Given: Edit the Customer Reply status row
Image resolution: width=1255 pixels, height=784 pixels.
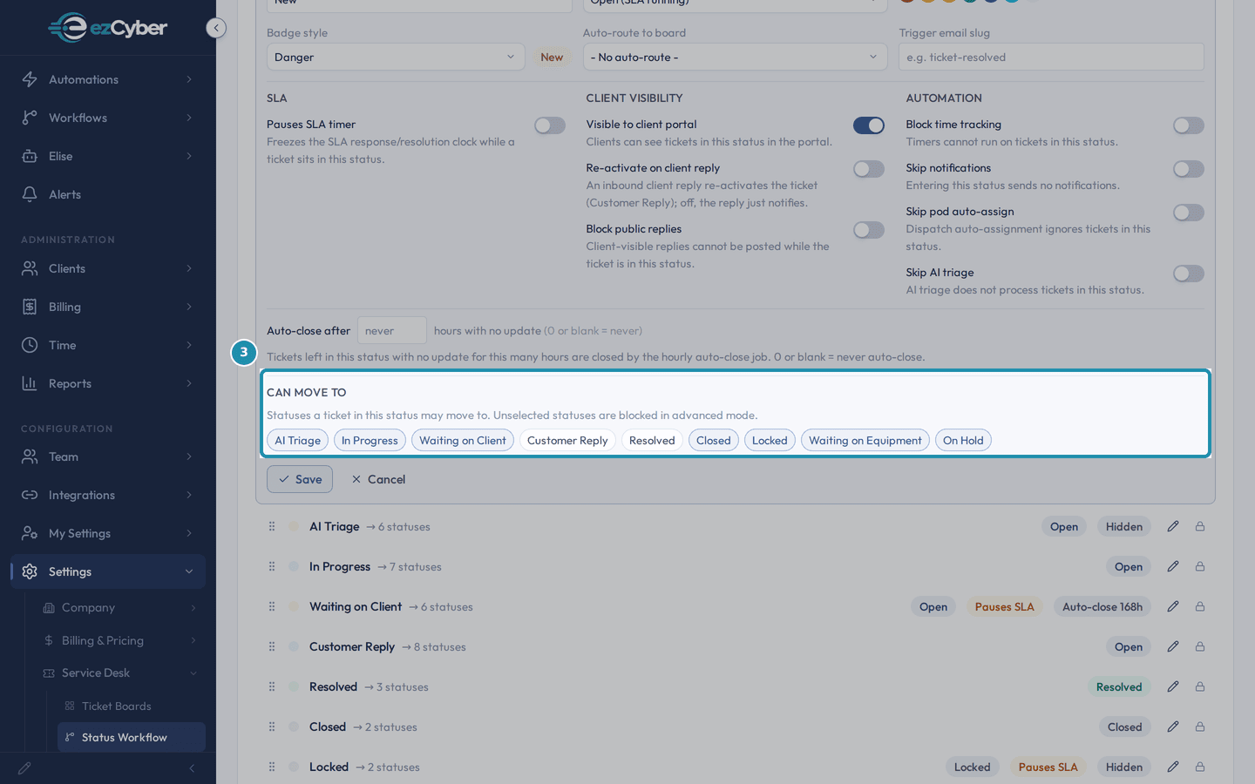Looking at the screenshot, I should pyautogui.click(x=1173, y=646).
